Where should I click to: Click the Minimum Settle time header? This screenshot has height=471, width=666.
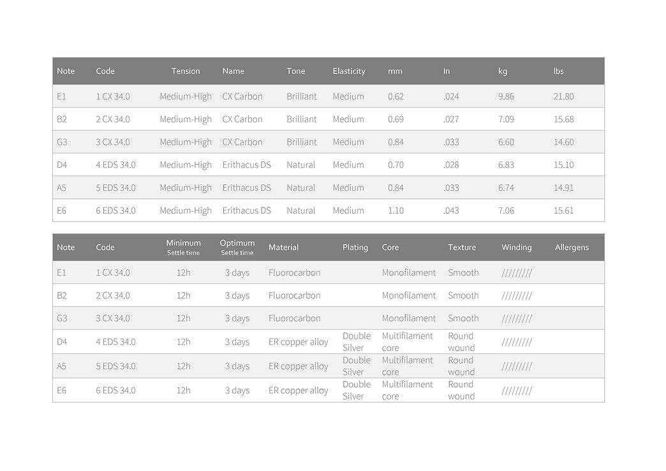pos(184,248)
